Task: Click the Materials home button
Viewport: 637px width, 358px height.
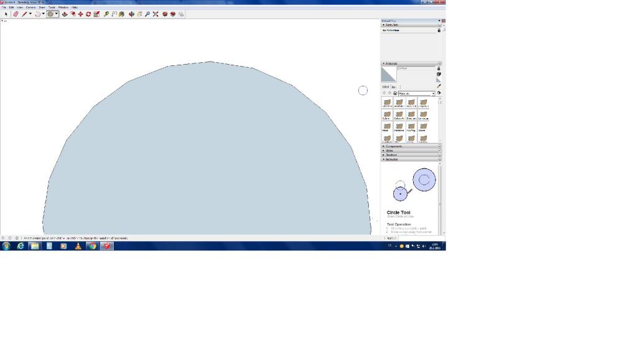Action: (x=395, y=93)
